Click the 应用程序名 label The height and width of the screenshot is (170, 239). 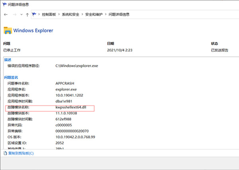coord(17,89)
